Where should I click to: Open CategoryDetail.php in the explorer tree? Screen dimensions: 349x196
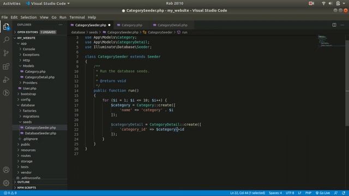pos(40,77)
